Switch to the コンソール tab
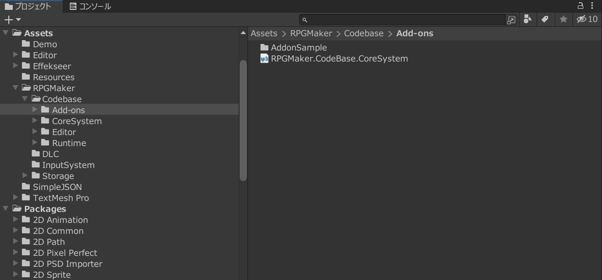This screenshot has height=280, width=602. tap(90, 7)
